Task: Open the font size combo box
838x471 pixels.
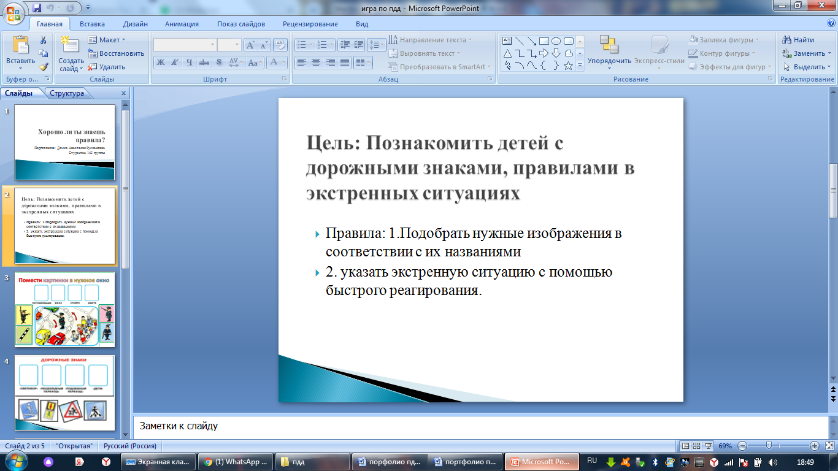Action: [x=229, y=45]
